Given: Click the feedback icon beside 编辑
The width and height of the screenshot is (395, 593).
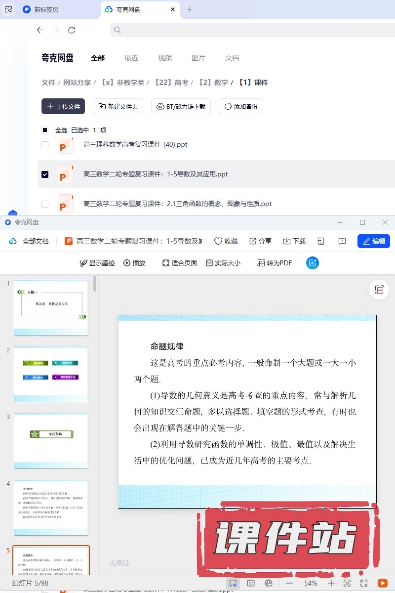Looking at the screenshot, I should pos(342,241).
